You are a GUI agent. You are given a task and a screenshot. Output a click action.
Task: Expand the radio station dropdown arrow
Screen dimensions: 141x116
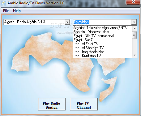(x=67, y=22)
